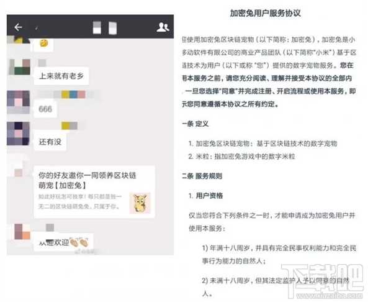Tap the avatar beside 还有没 message
The width and height of the screenshot is (368, 302).
[x=18, y=134]
